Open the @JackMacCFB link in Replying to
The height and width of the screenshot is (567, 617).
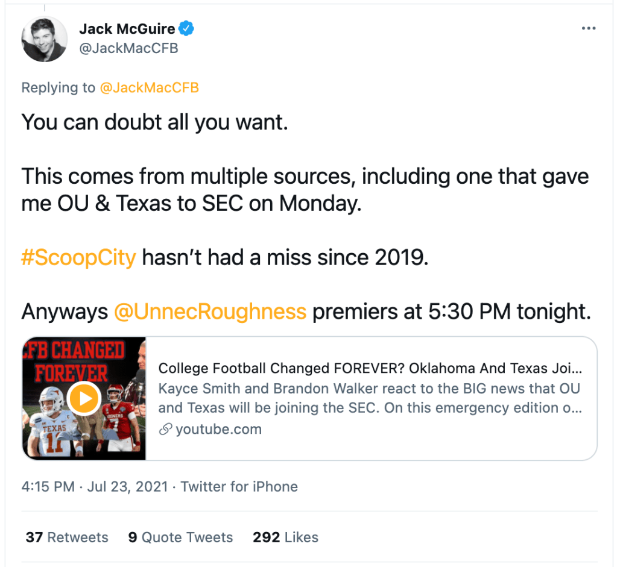(x=149, y=88)
